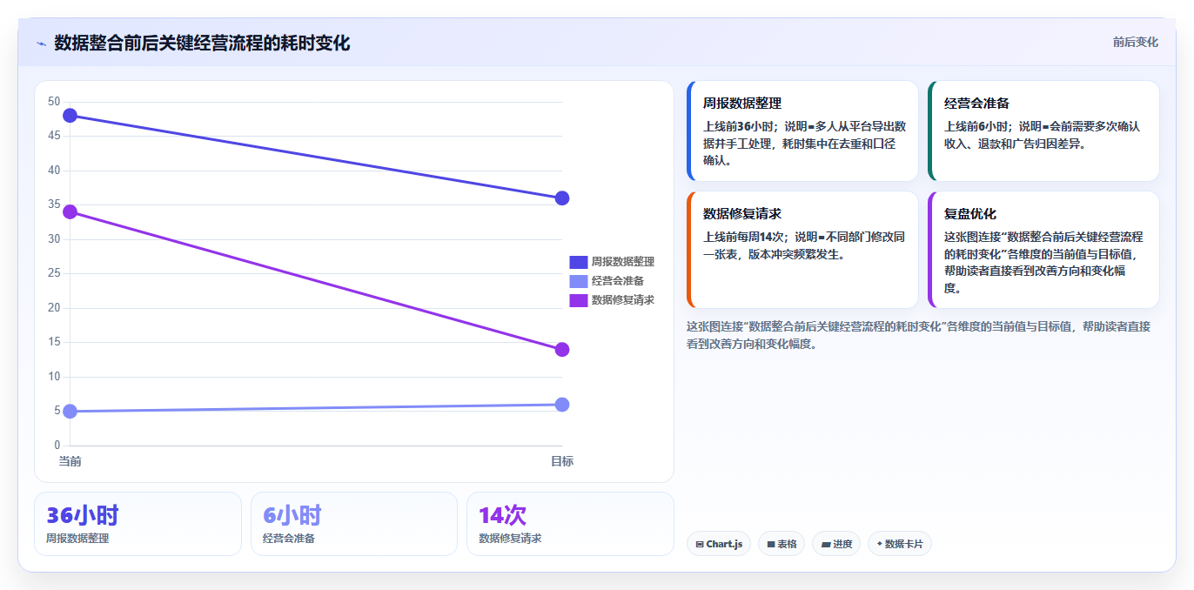This screenshot has width=1194, height=590.
Task: Click the summary paragraph below the info cards
Action: pyautogui.click(x=918, y=335)
